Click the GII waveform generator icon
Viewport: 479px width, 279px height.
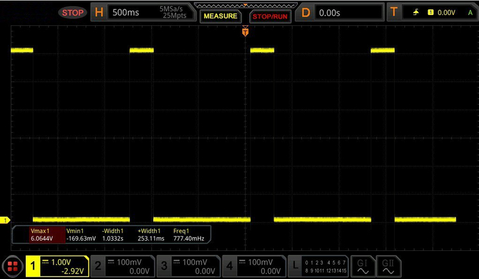pos(387,267)
